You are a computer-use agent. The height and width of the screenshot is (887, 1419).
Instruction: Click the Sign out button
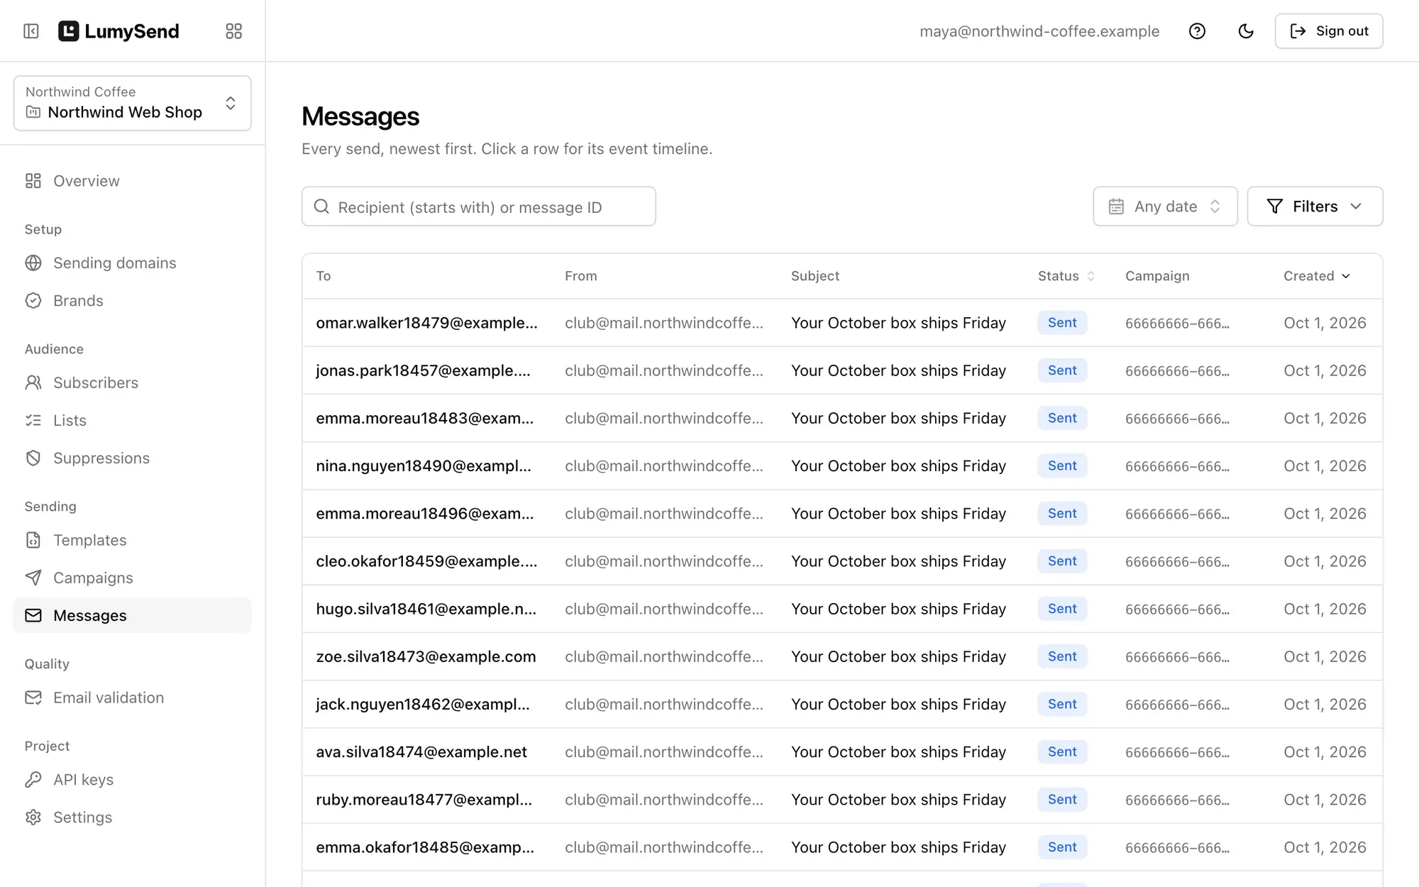point(1329,31)
